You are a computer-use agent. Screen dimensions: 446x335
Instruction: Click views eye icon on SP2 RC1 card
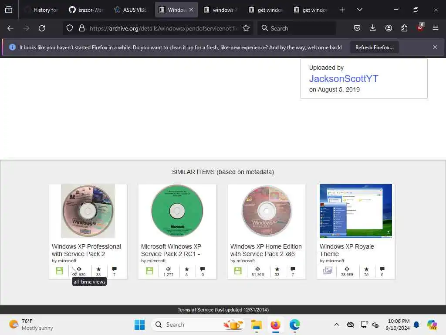pyautogui.click(x=169, y=269)
